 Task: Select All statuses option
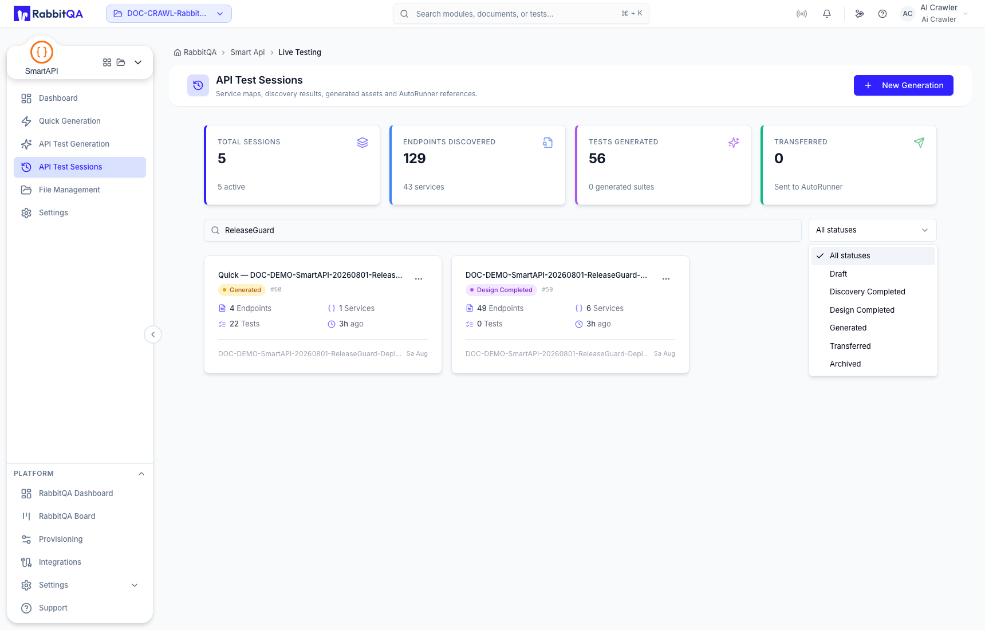click(x=873, y=255)
